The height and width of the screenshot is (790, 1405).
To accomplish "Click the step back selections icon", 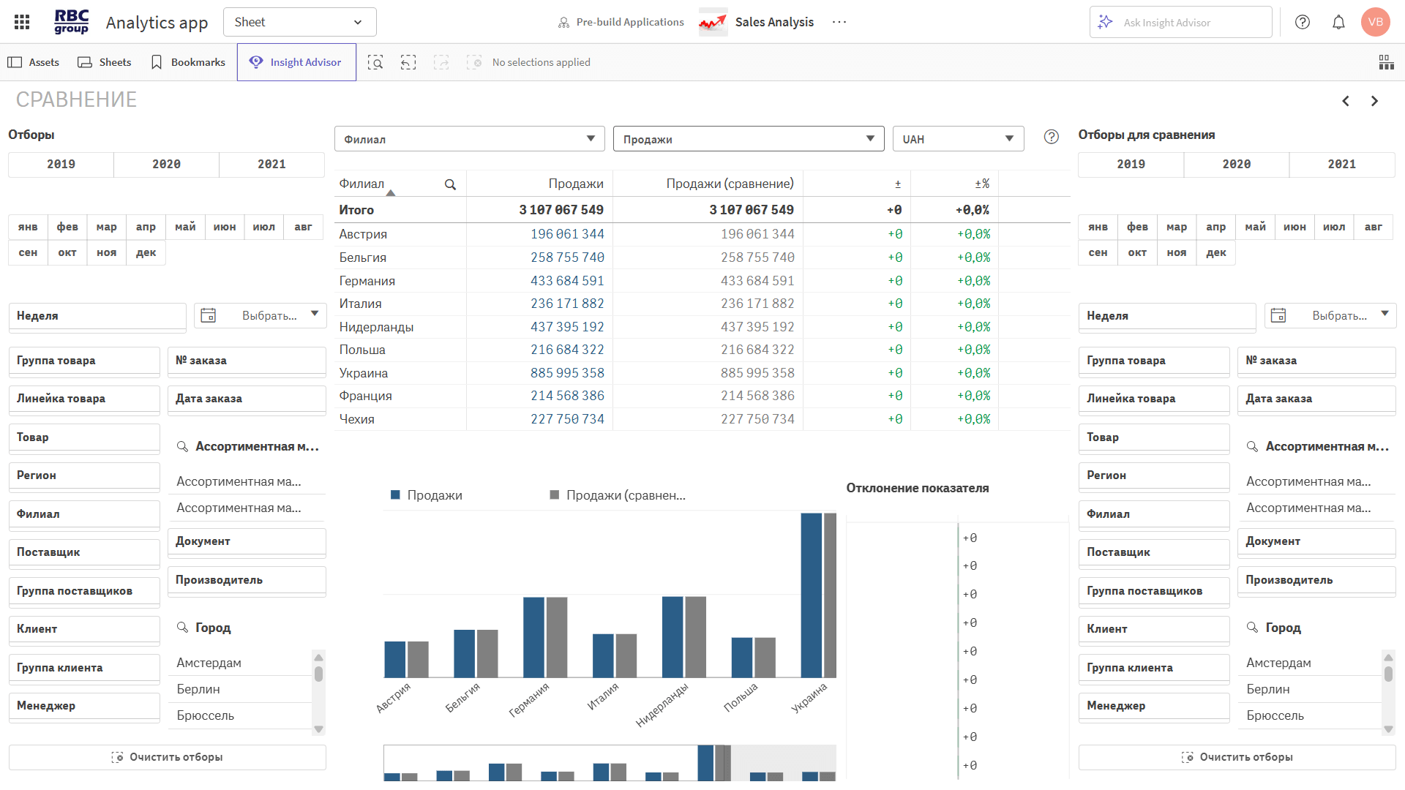I will 408,62.
